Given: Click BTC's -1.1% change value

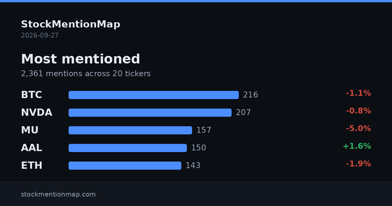Looking at the screenshot, I should (358, 93).
